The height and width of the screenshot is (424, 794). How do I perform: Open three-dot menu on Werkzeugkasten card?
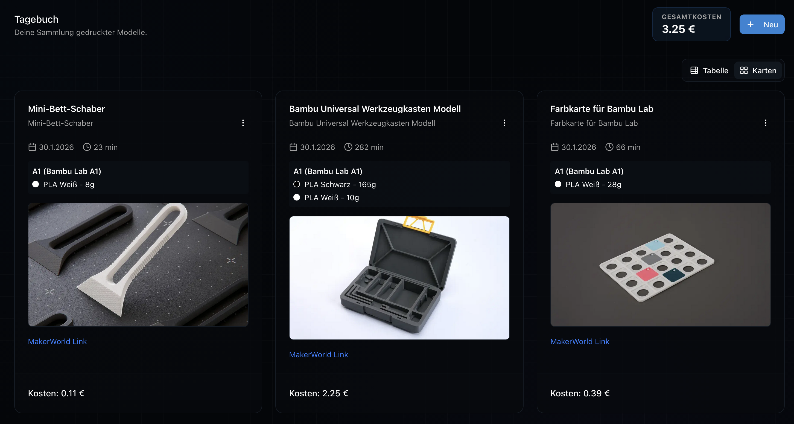click(x=504, y=123)
